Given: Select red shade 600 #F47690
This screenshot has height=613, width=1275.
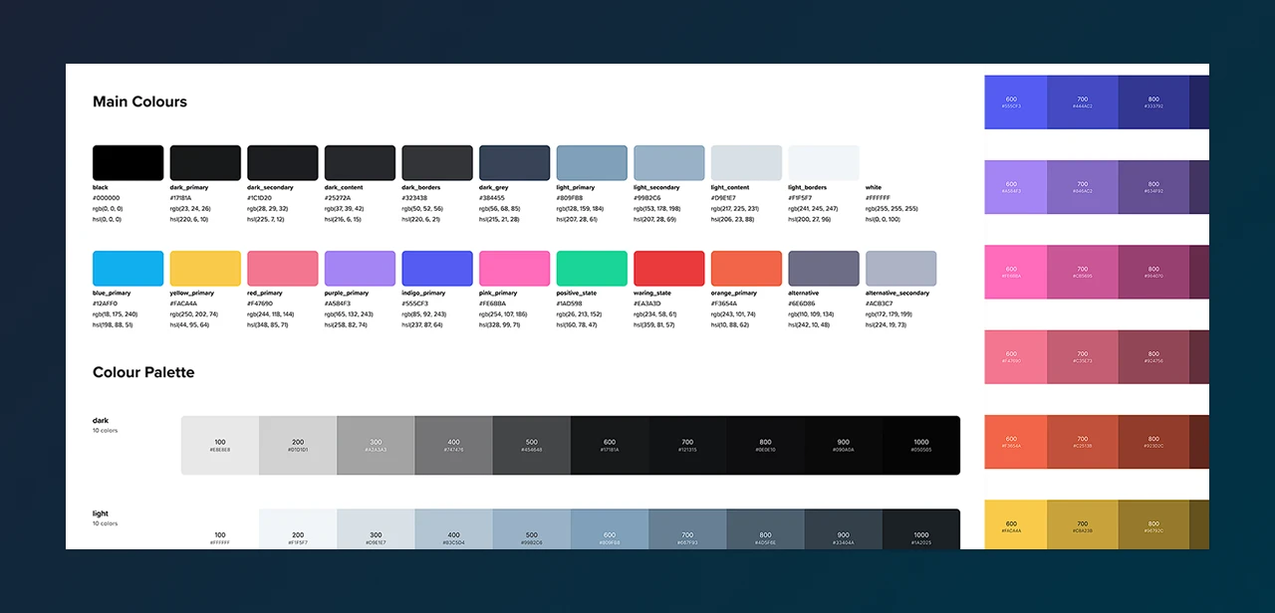Looking at the screenshot, I should 1016,357.
